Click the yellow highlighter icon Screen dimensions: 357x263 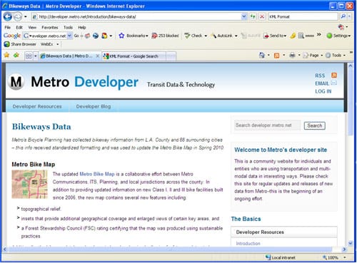[293, 36]
